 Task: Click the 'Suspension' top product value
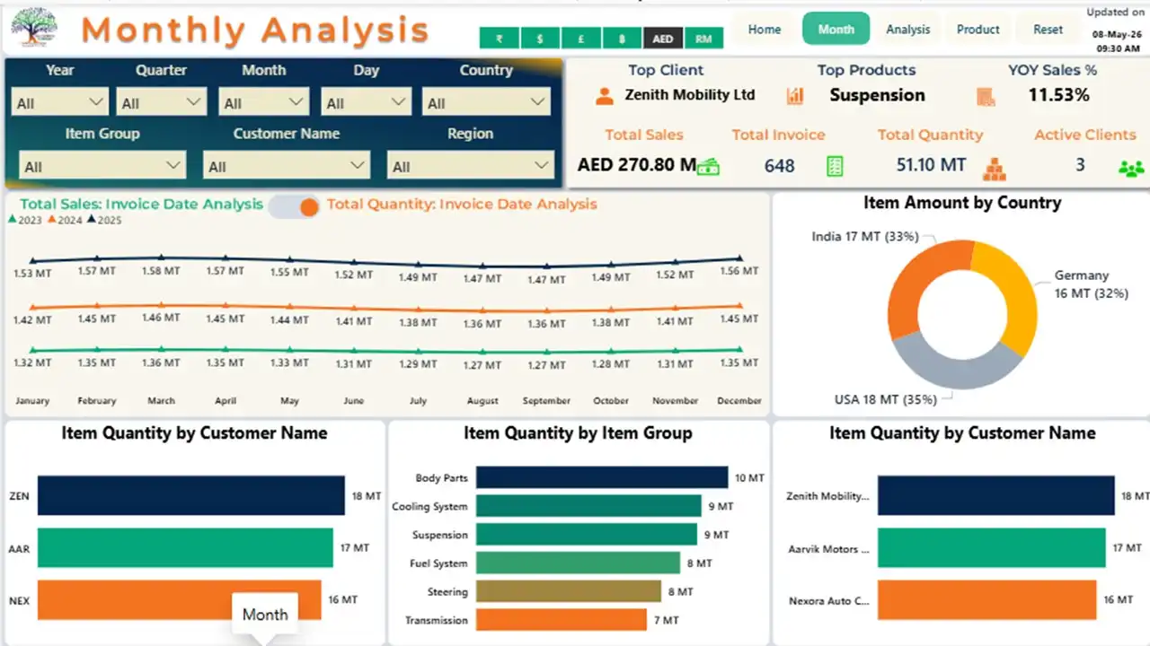[877, 95]
